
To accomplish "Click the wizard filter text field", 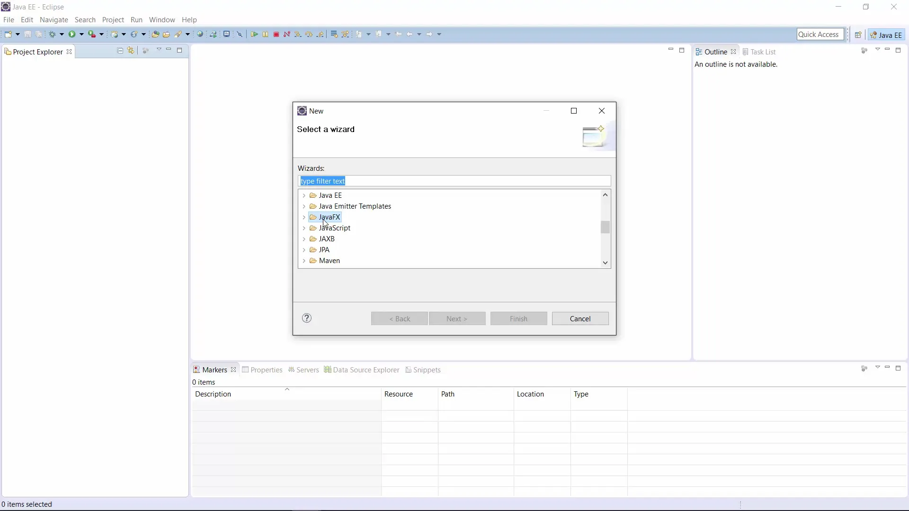I will [454, 181].
